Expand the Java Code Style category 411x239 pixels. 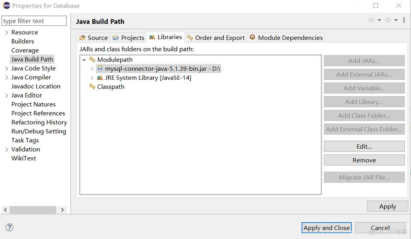[x=7, y=68]
